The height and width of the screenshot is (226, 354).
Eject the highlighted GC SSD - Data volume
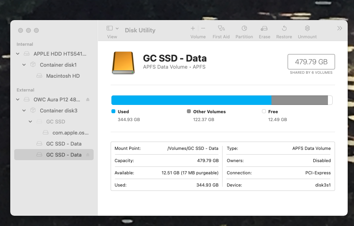88,155
